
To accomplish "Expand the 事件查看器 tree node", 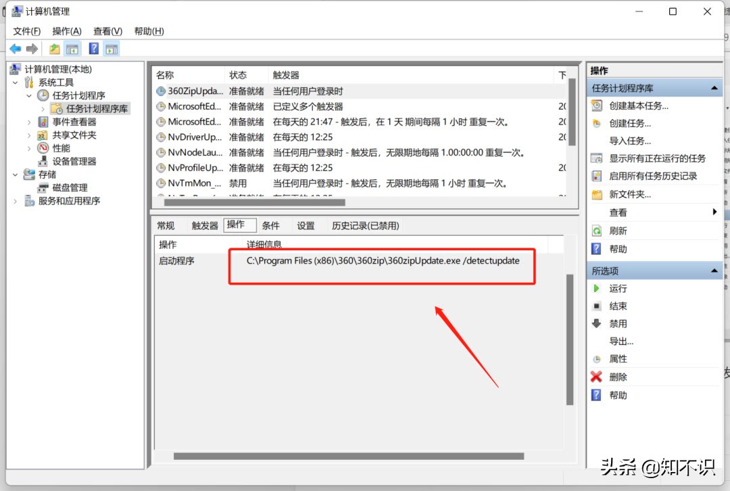I will [29, 122].
